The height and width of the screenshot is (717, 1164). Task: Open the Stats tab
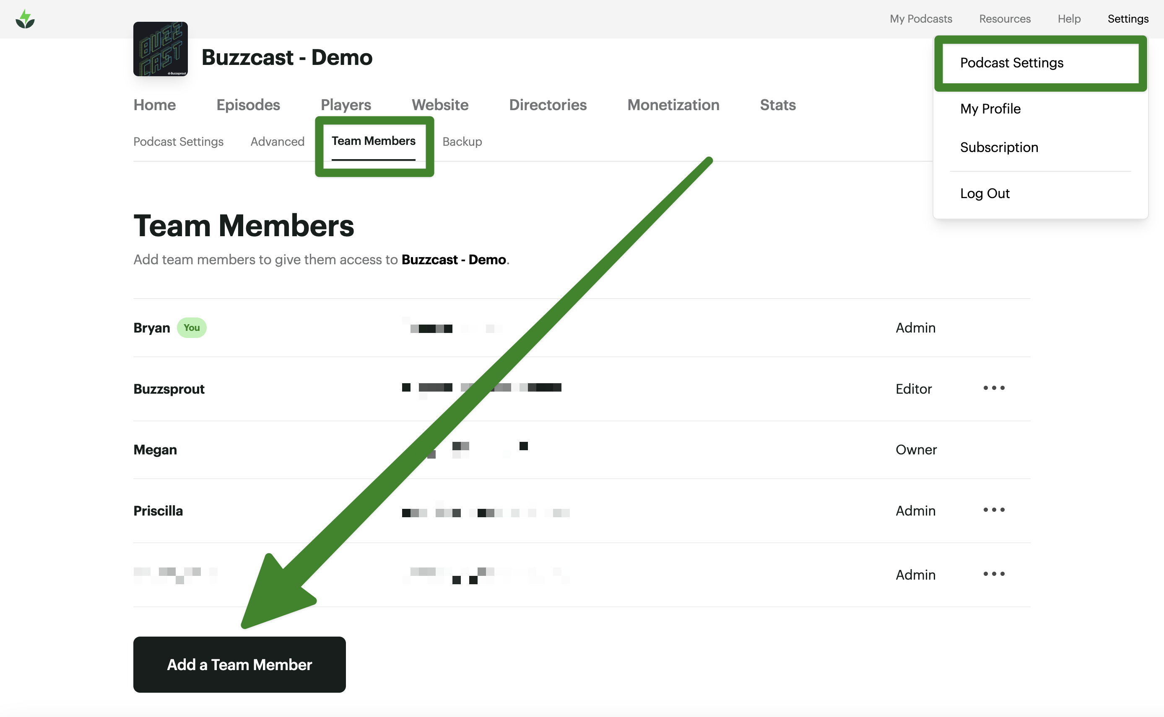click(777, 105)
